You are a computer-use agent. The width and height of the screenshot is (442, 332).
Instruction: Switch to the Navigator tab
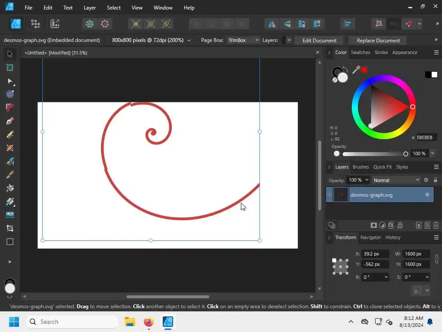point(370,237)
